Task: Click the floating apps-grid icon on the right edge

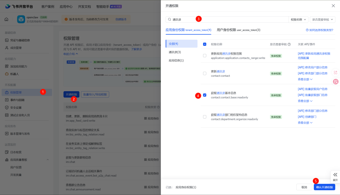Action: pyautogui.click(x=336, y=73)
